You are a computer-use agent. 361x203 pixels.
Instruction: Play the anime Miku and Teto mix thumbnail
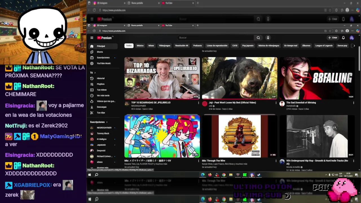point(162,136)
